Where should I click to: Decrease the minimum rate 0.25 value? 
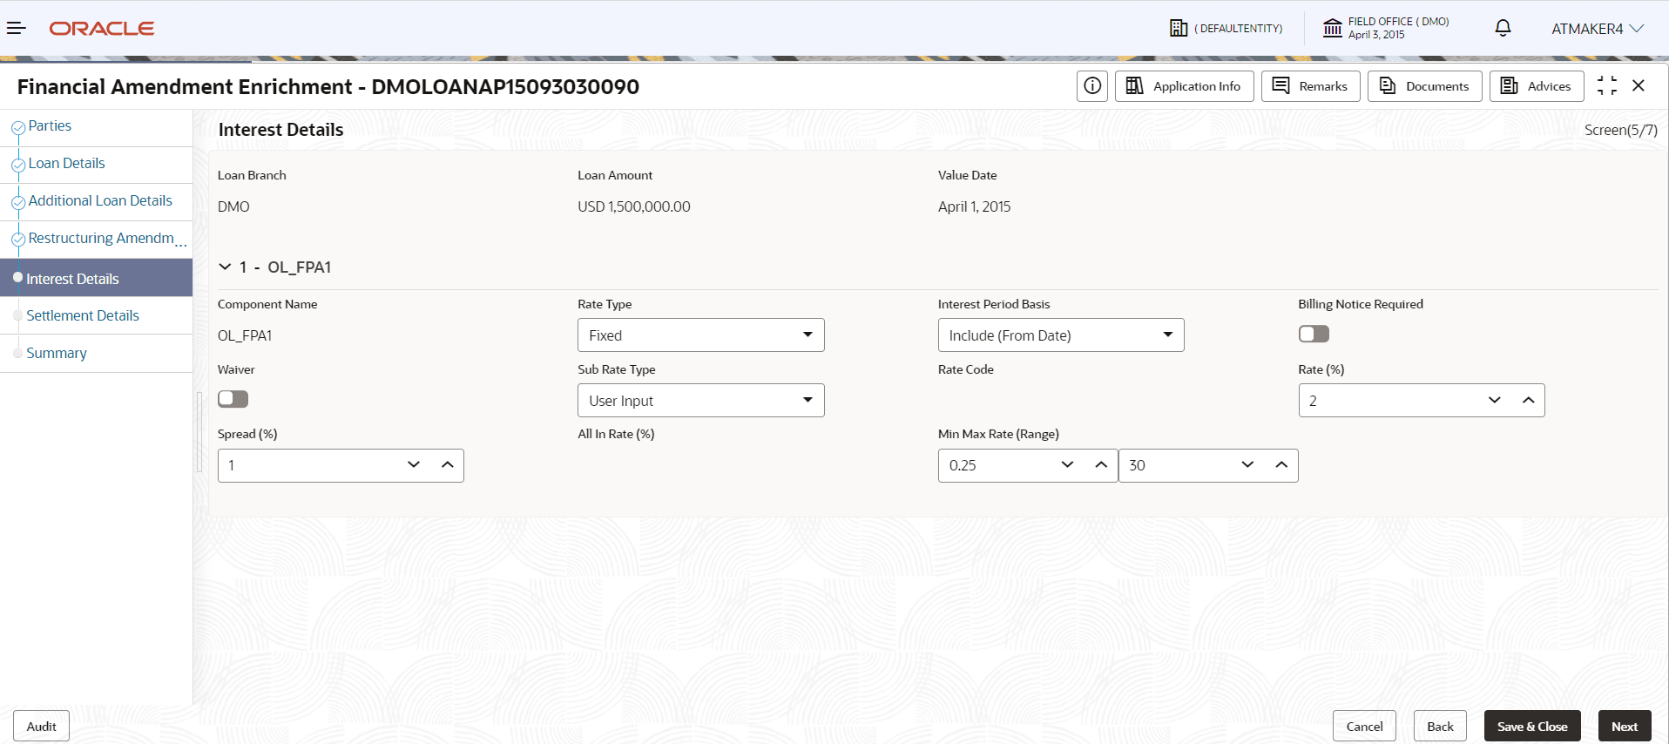[x=1067, y=465]
